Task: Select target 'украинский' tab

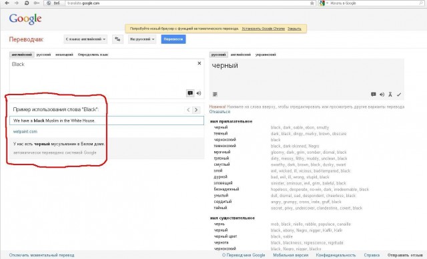Action: [266, 55]
